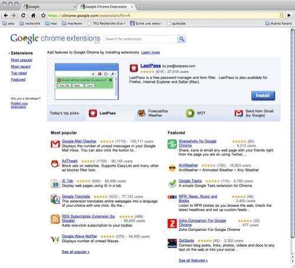Open Publish your extensions link

[x=19, y=105]
